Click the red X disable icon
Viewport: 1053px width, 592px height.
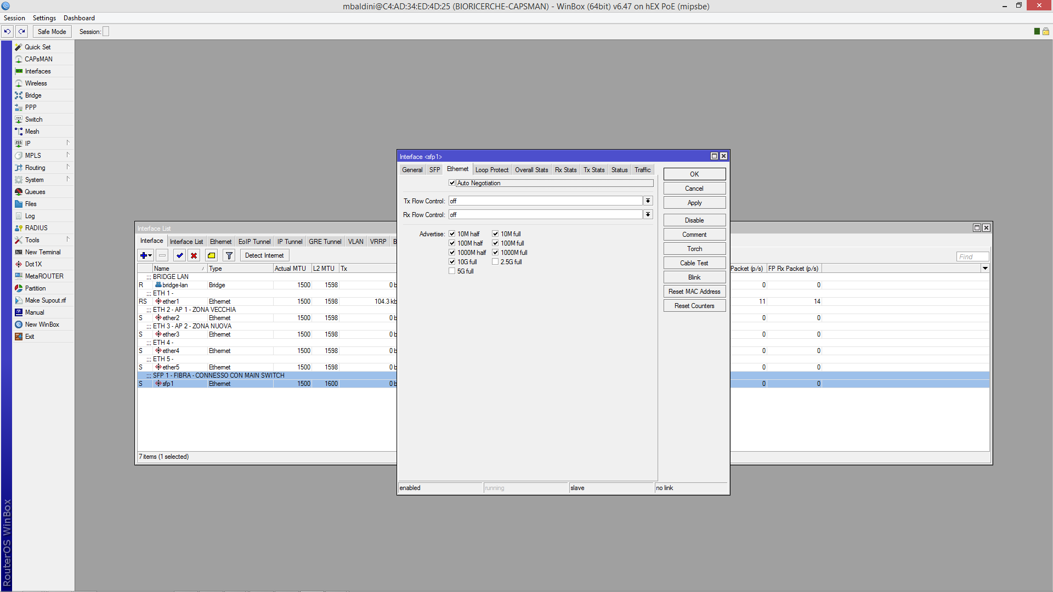click(194, 255)
